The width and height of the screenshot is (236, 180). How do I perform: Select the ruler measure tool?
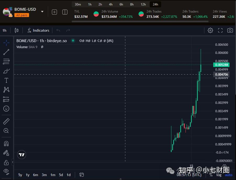(x=6, y=121)
